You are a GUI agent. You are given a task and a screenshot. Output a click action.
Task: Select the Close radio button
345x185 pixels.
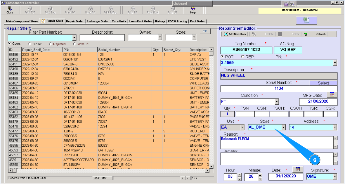click(x=30, y=44)
